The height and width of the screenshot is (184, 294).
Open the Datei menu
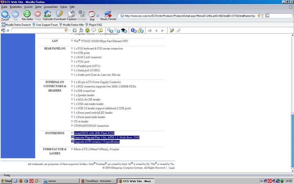pos(4,7)
